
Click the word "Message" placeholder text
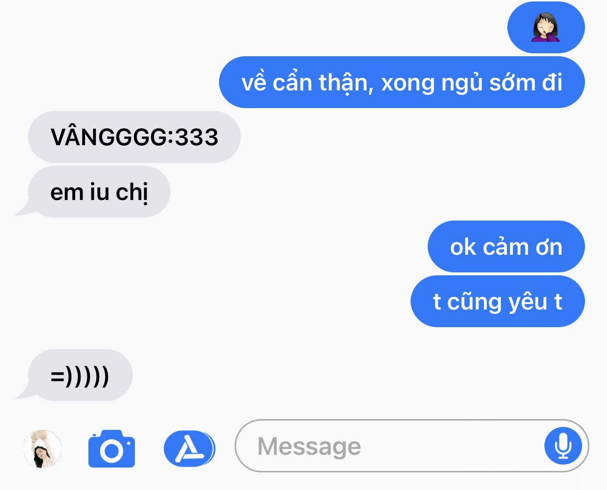click(309, 446)
